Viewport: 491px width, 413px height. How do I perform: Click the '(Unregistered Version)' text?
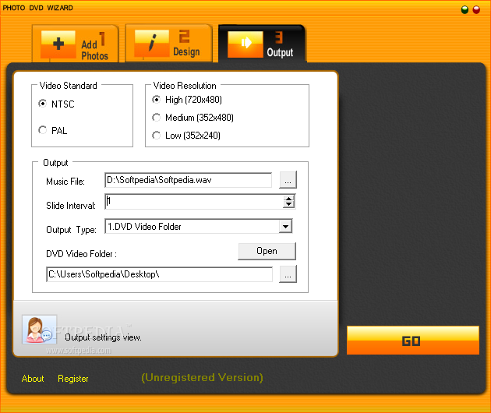[x=202, y=378]
